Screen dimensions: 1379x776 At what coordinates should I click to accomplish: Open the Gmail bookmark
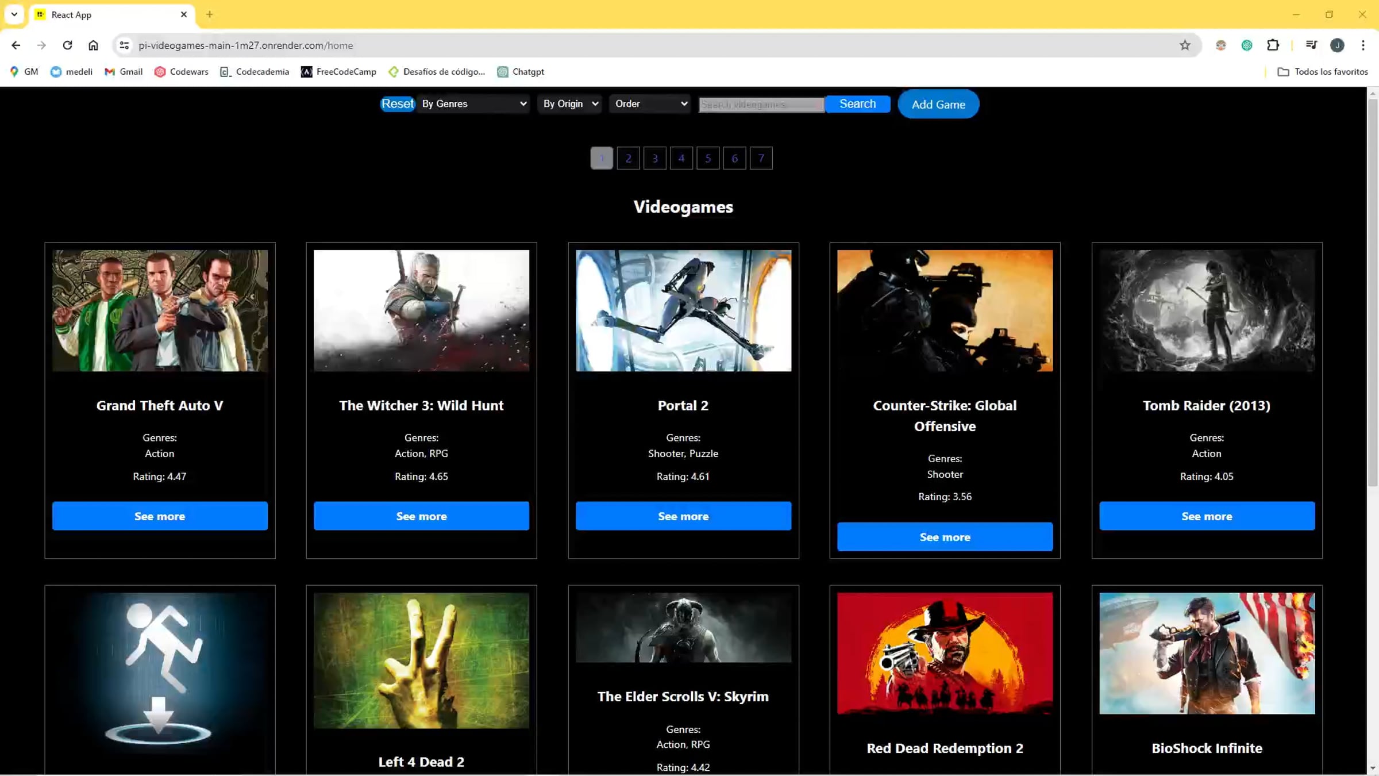(x=124, y=72)
